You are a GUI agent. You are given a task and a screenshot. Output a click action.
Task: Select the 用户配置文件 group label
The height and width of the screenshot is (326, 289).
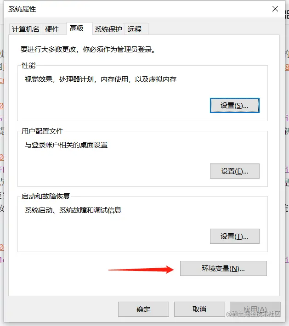point(42,131)
